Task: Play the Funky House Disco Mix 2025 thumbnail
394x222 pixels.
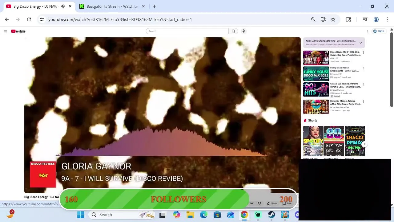Action: (316, 73)
